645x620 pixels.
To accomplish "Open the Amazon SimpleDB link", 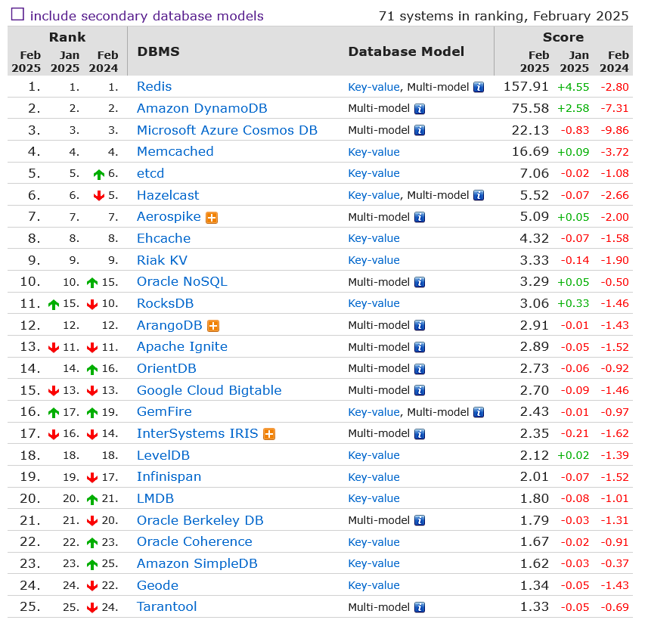I will [197, 563].
